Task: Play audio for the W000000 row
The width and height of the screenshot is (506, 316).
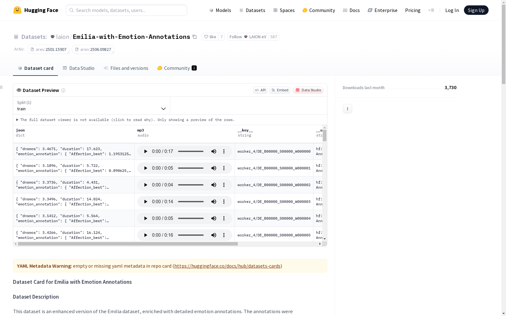Action: point(145,151)
